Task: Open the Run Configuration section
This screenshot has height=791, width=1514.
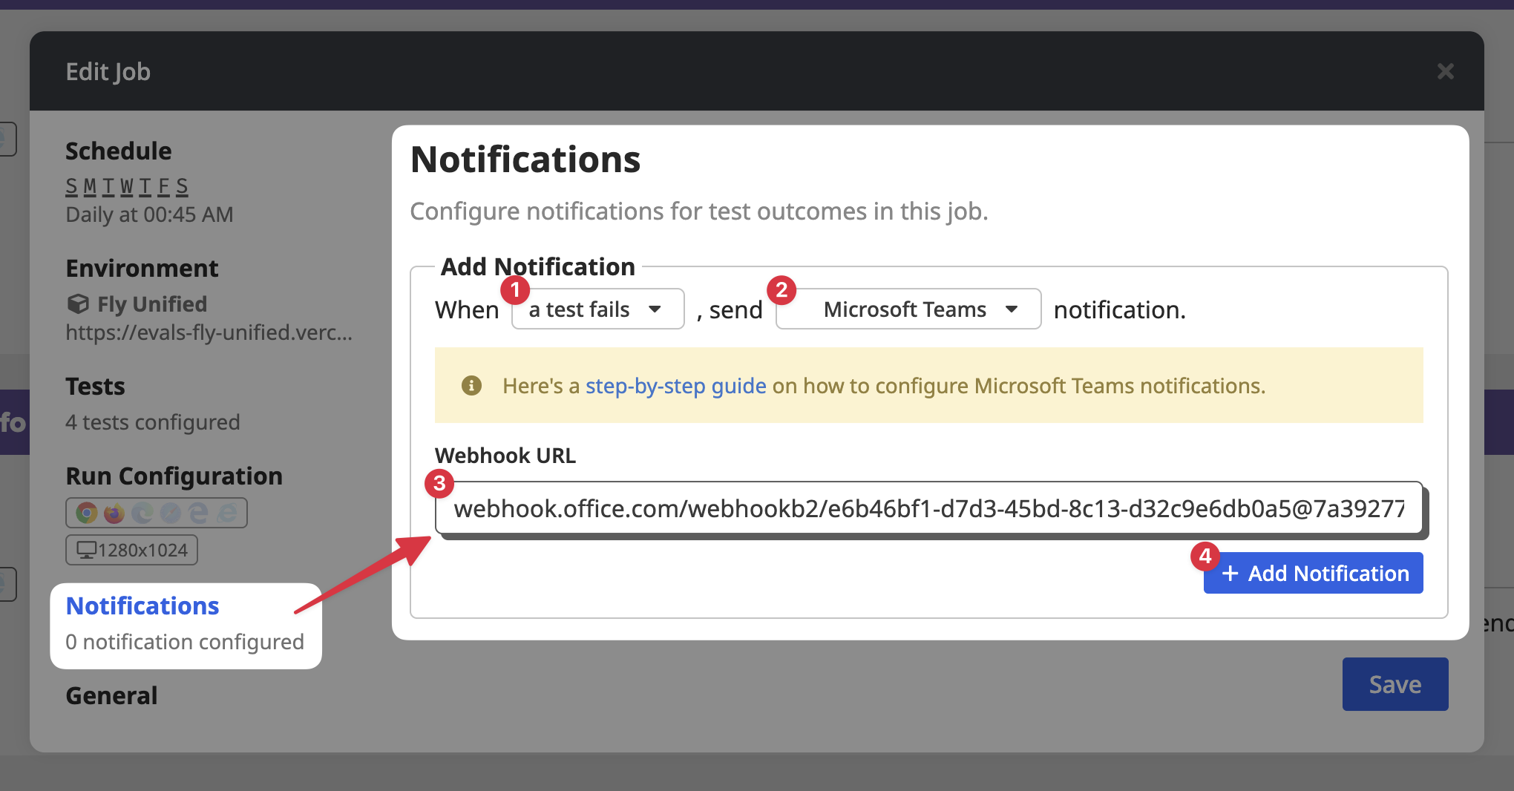Action: coord(174,476)
